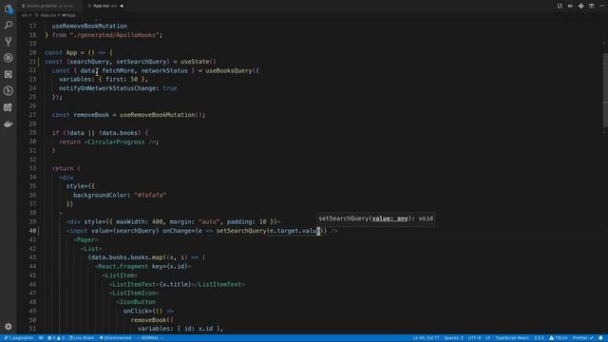Open the More Actions ellipsis menu

(x=601, y=6)
